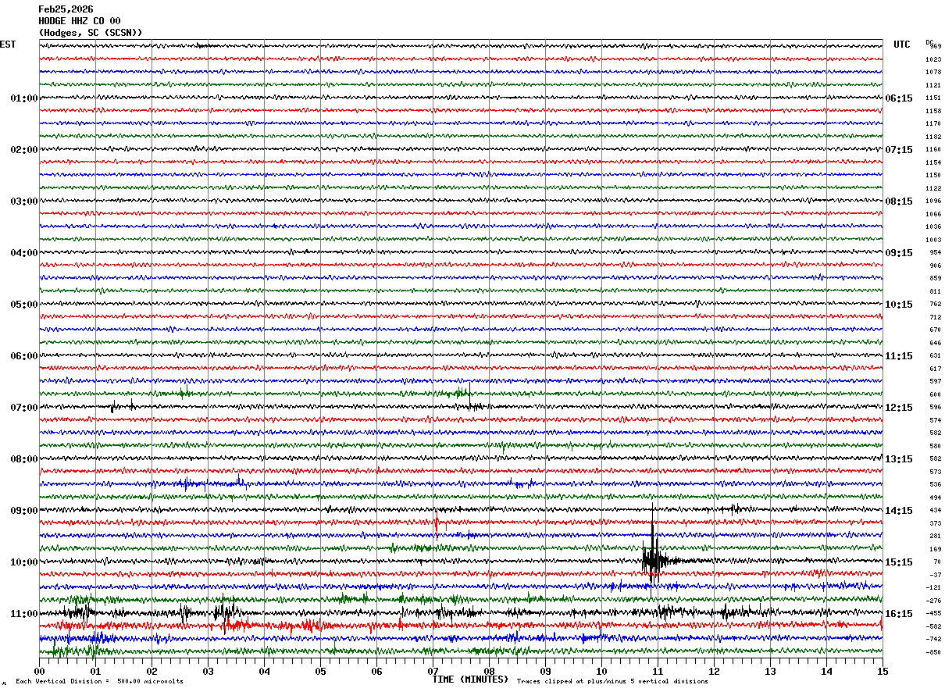Click the HODGE HHZ CO 00 station code
Viewport: 945px width, 692px height.
click(x=80, y=21)
